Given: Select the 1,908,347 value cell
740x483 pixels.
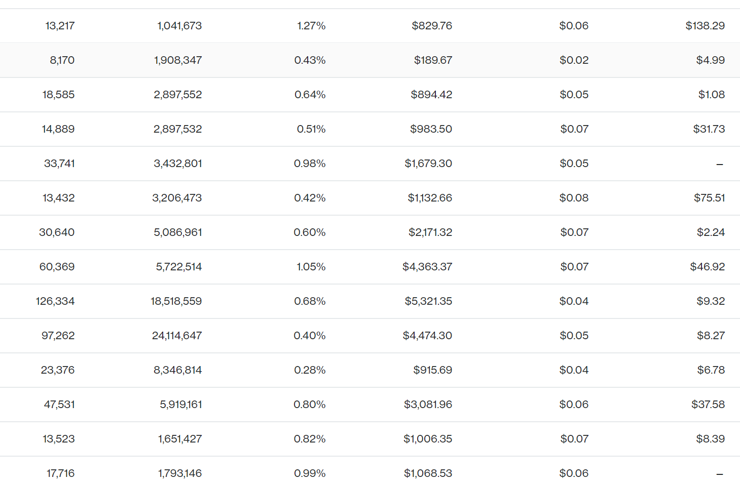Looking at the screenshot, I should [x=178, y=60].
